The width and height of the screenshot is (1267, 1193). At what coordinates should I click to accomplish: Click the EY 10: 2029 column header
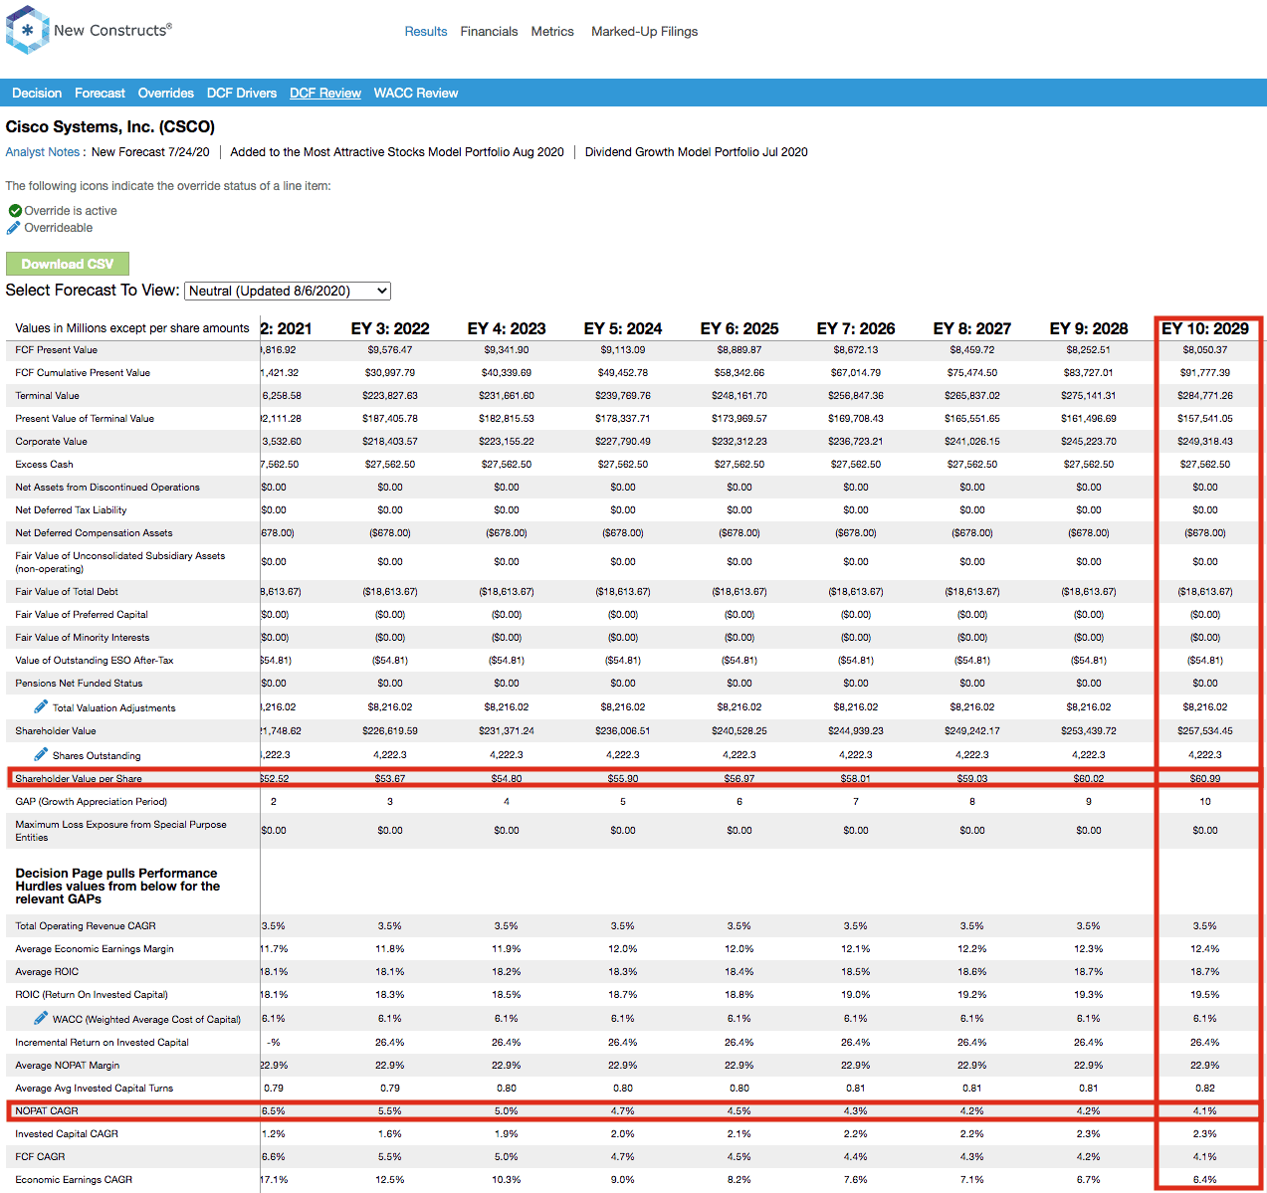point(1205,328)
